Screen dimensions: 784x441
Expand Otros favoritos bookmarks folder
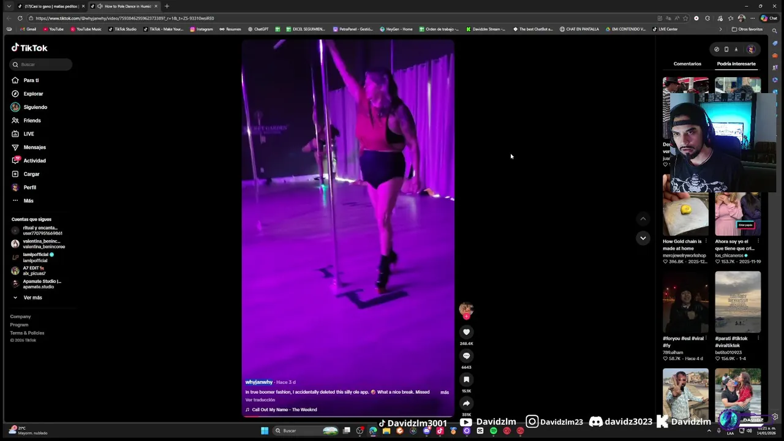(x=747, y=29)
